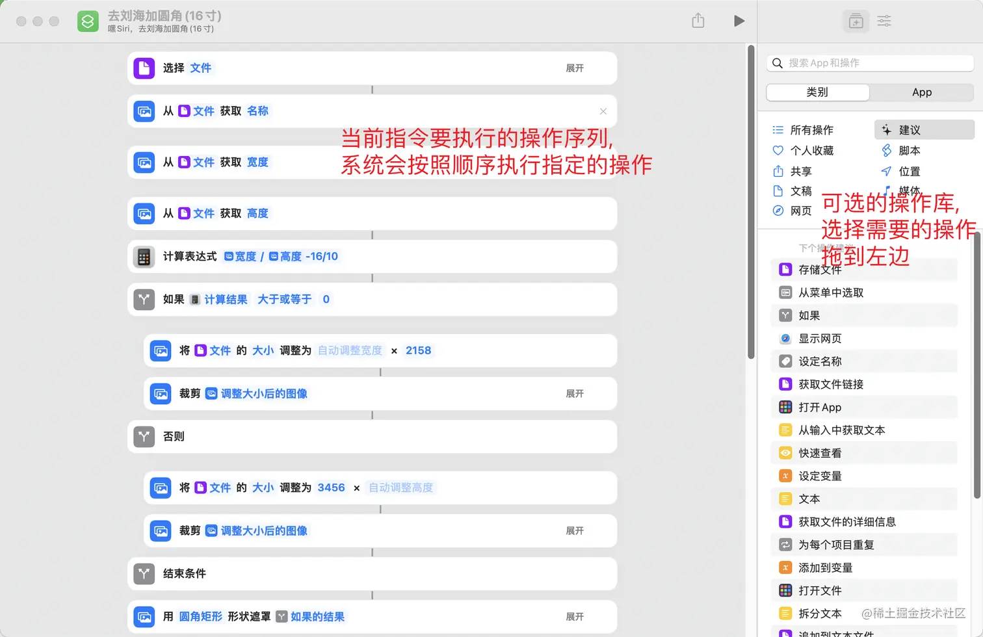Select the 所有操作 list icon
Screen dimensions: 983x637
click(x=778, y=129)
